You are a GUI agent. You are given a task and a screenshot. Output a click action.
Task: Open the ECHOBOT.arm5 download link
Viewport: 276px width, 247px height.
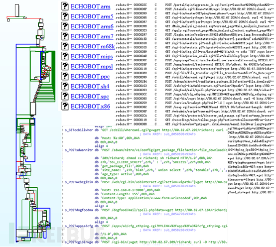coord(92,16)
